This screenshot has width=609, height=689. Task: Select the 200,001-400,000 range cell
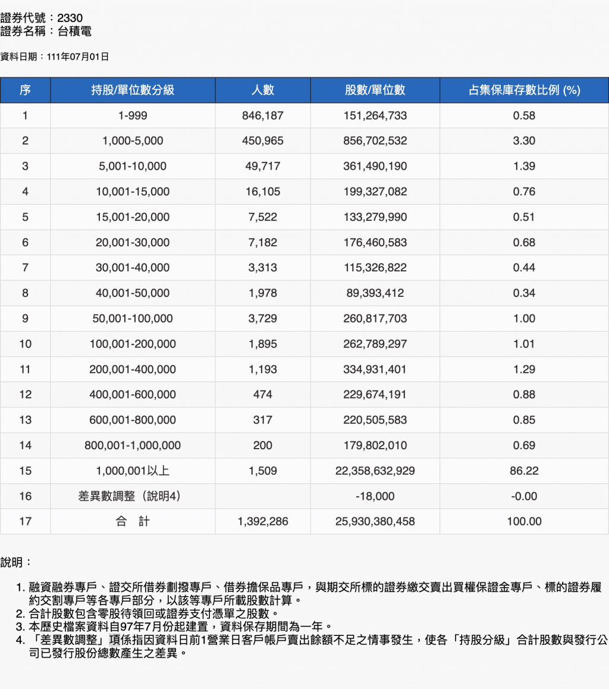tap(133, 369)
